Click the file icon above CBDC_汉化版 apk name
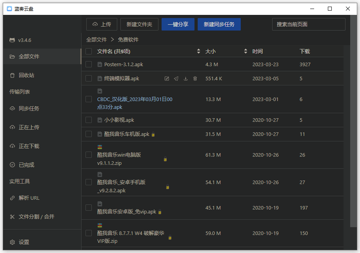The width and height of the screenshot is (360, 253). [x=100, y=91]
